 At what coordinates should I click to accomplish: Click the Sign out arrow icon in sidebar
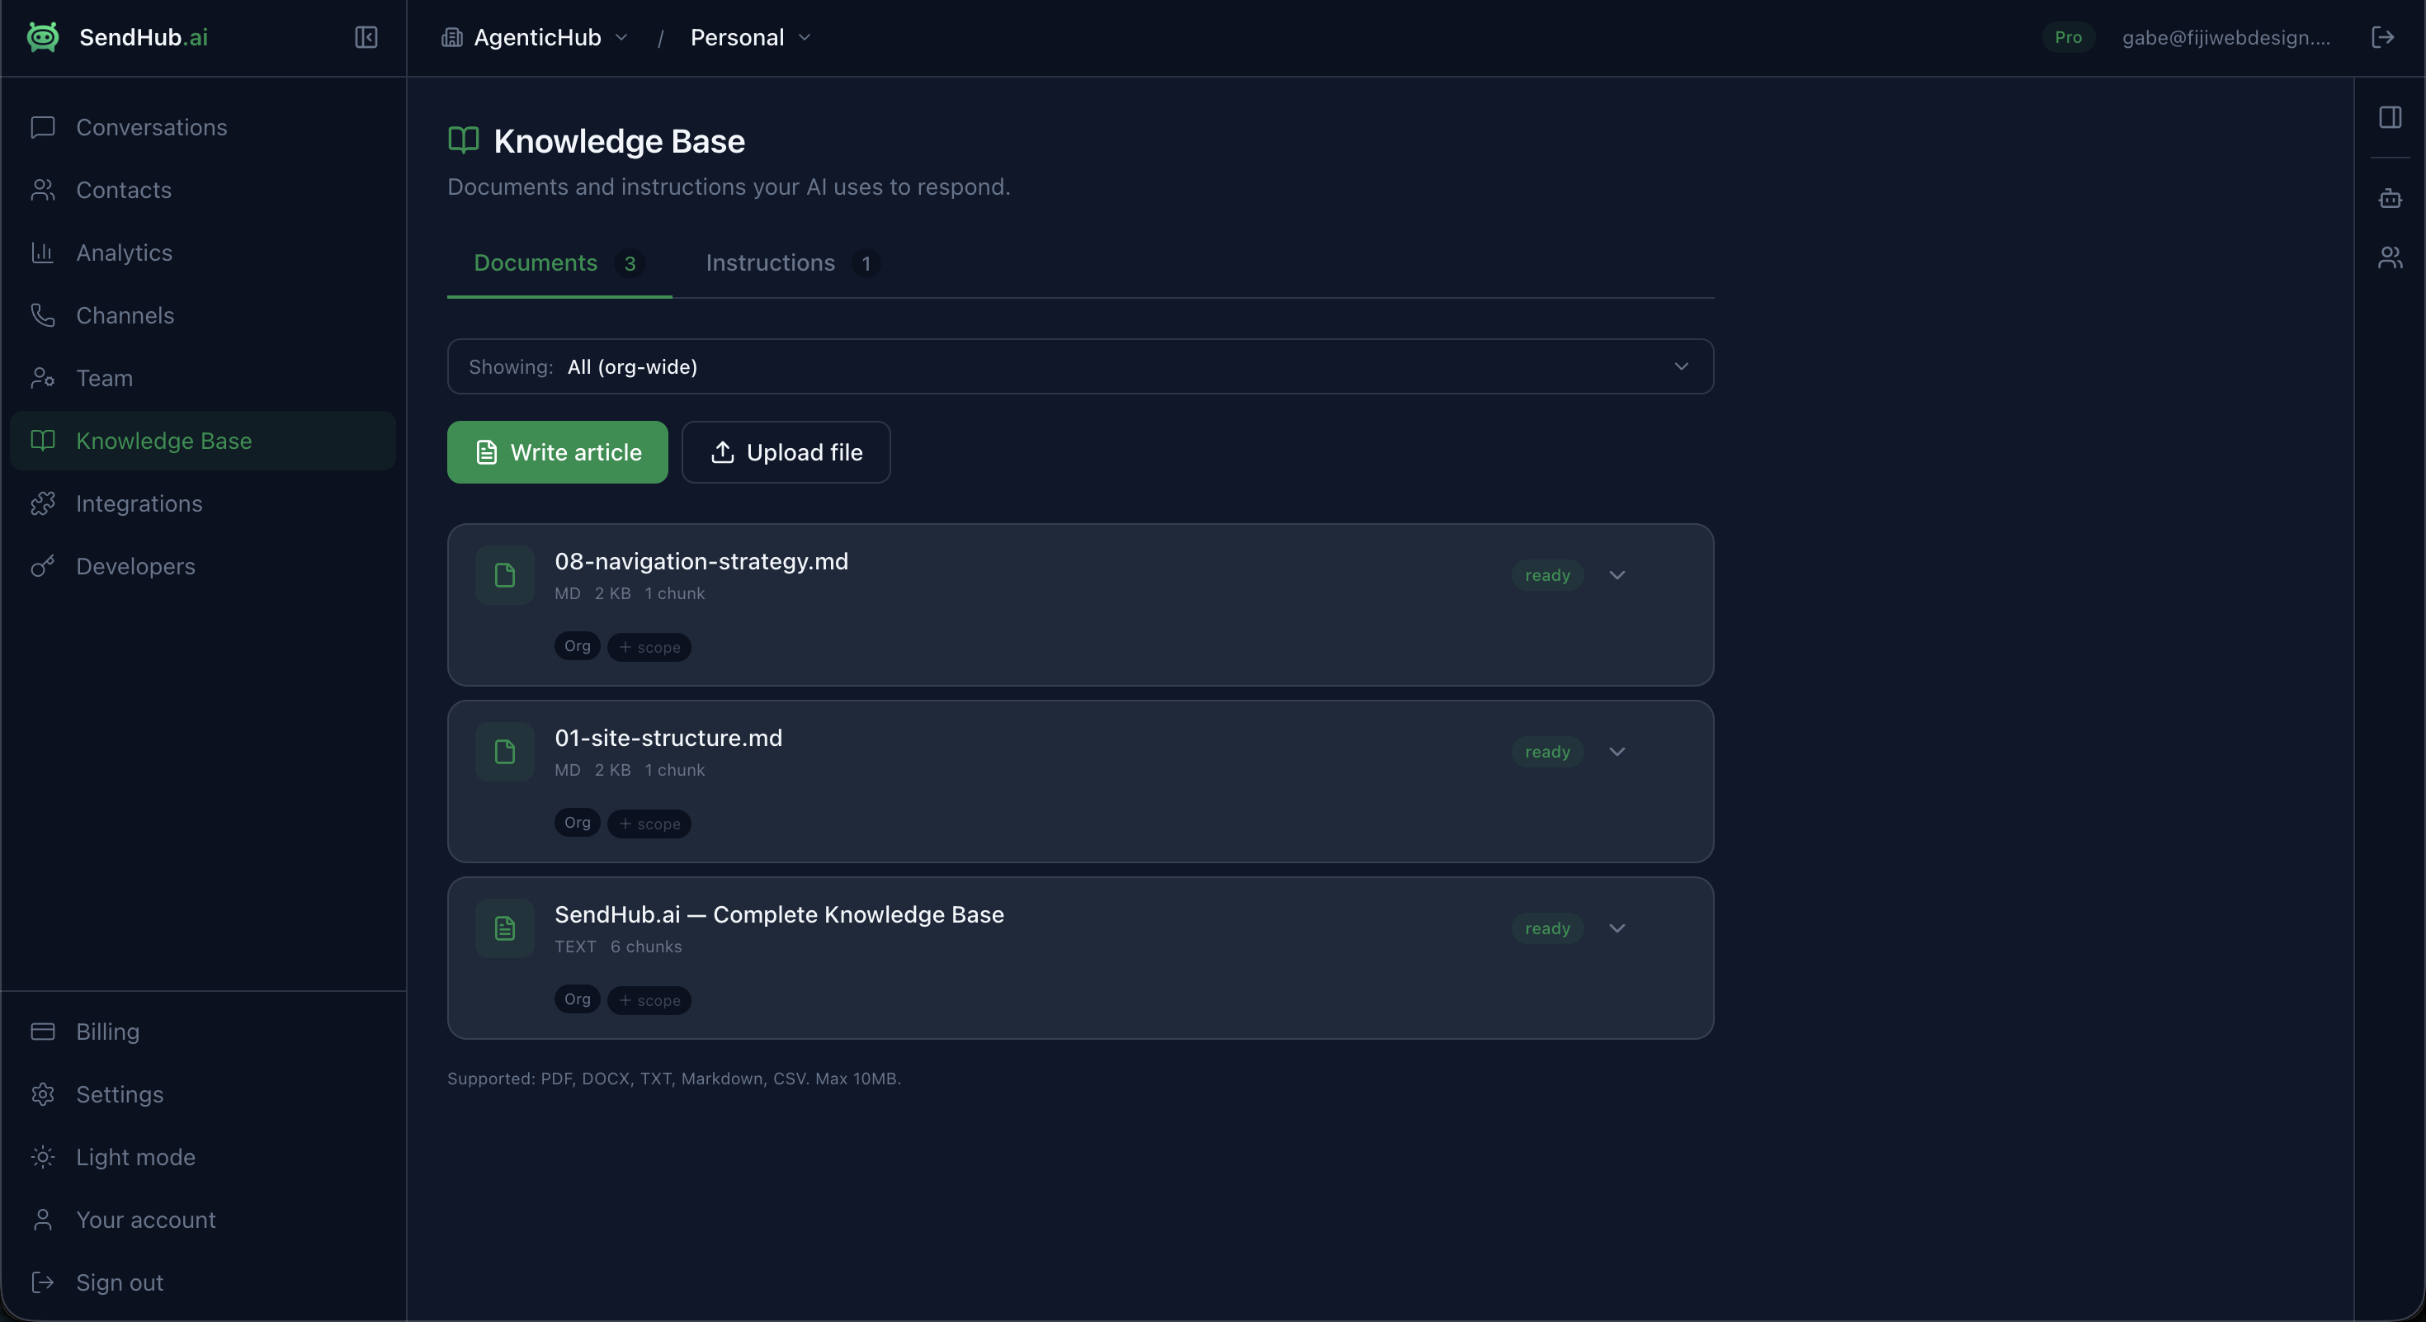pos(42,1282)
